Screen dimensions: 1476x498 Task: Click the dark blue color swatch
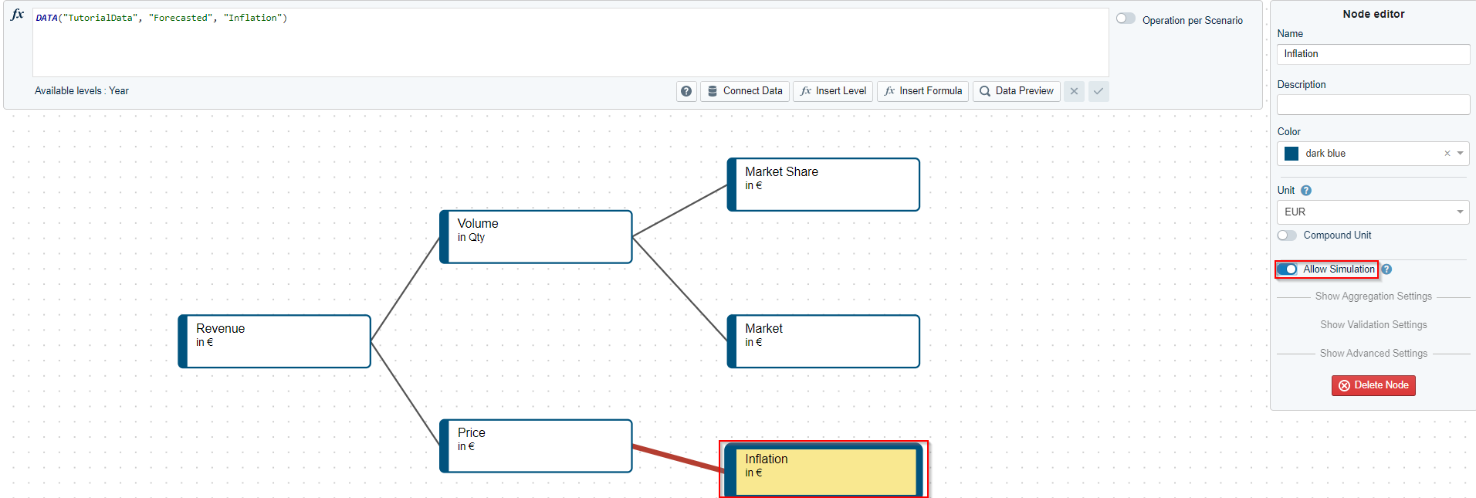click(x=1291, y=154)
